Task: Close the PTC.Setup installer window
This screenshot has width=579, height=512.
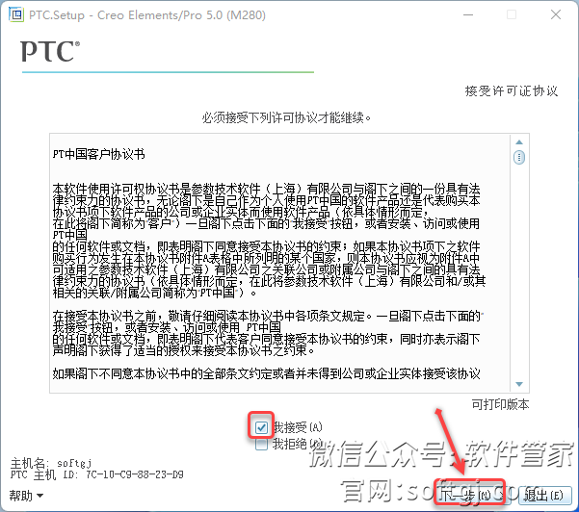Action: [x=556, y=14]
